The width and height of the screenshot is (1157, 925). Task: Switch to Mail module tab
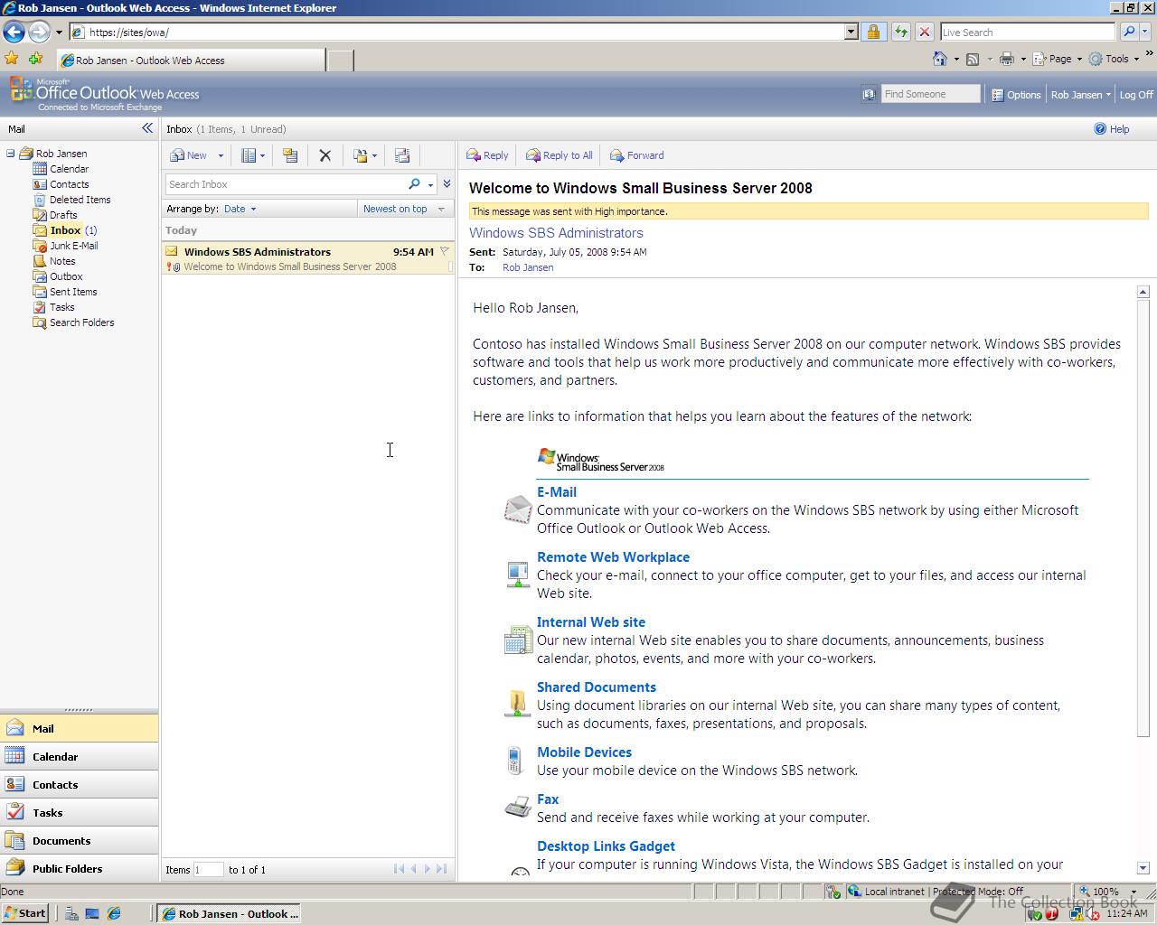point(79,728)
